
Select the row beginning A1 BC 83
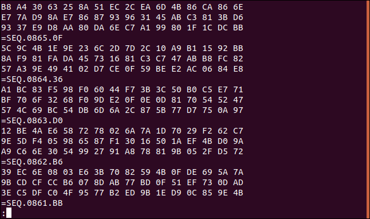click(x=122, y=90)
